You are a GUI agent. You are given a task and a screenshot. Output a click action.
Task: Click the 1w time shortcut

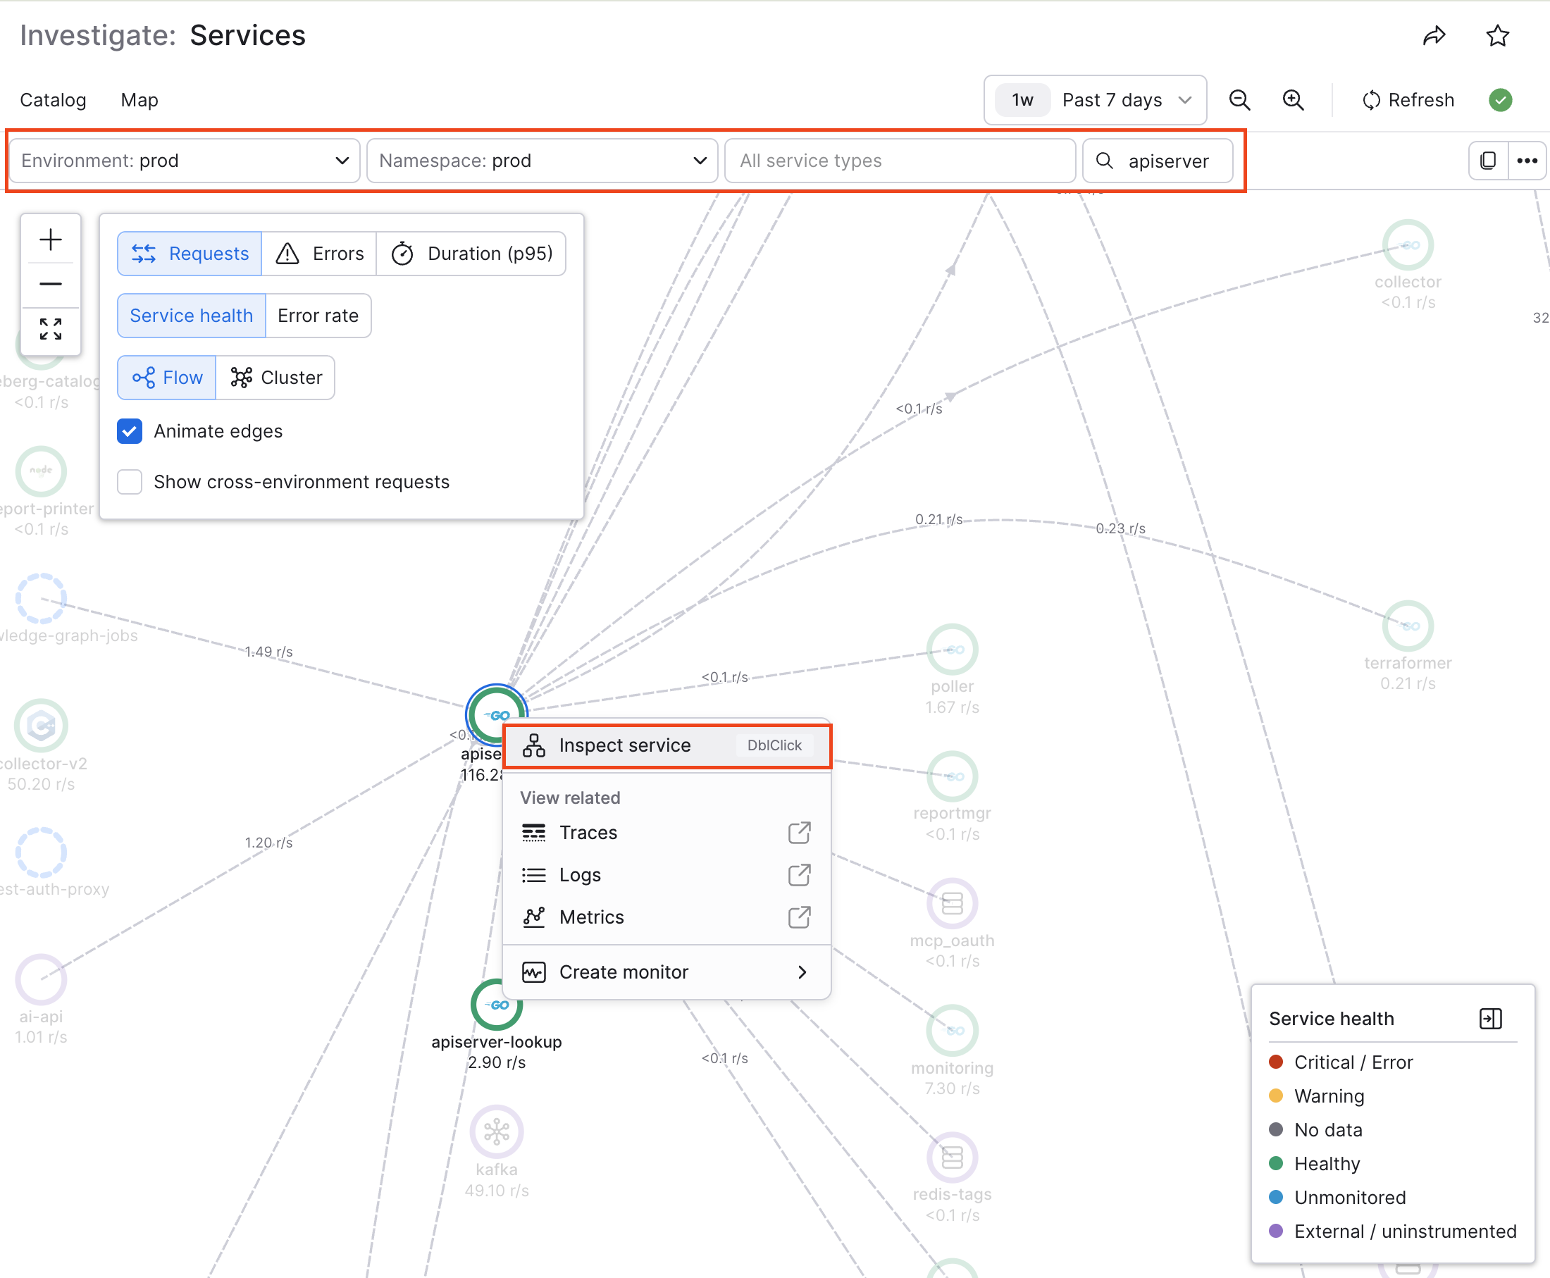click(1022, 100)
